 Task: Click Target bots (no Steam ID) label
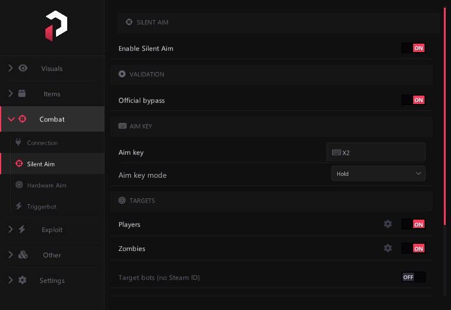(159, 278)
